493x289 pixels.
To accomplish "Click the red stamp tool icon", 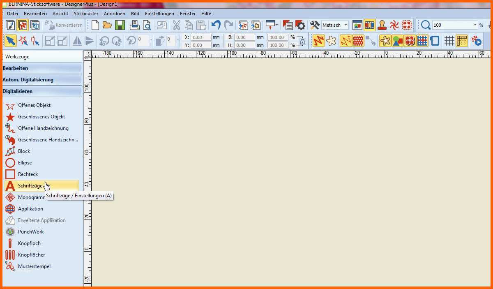I will point(382,25).
